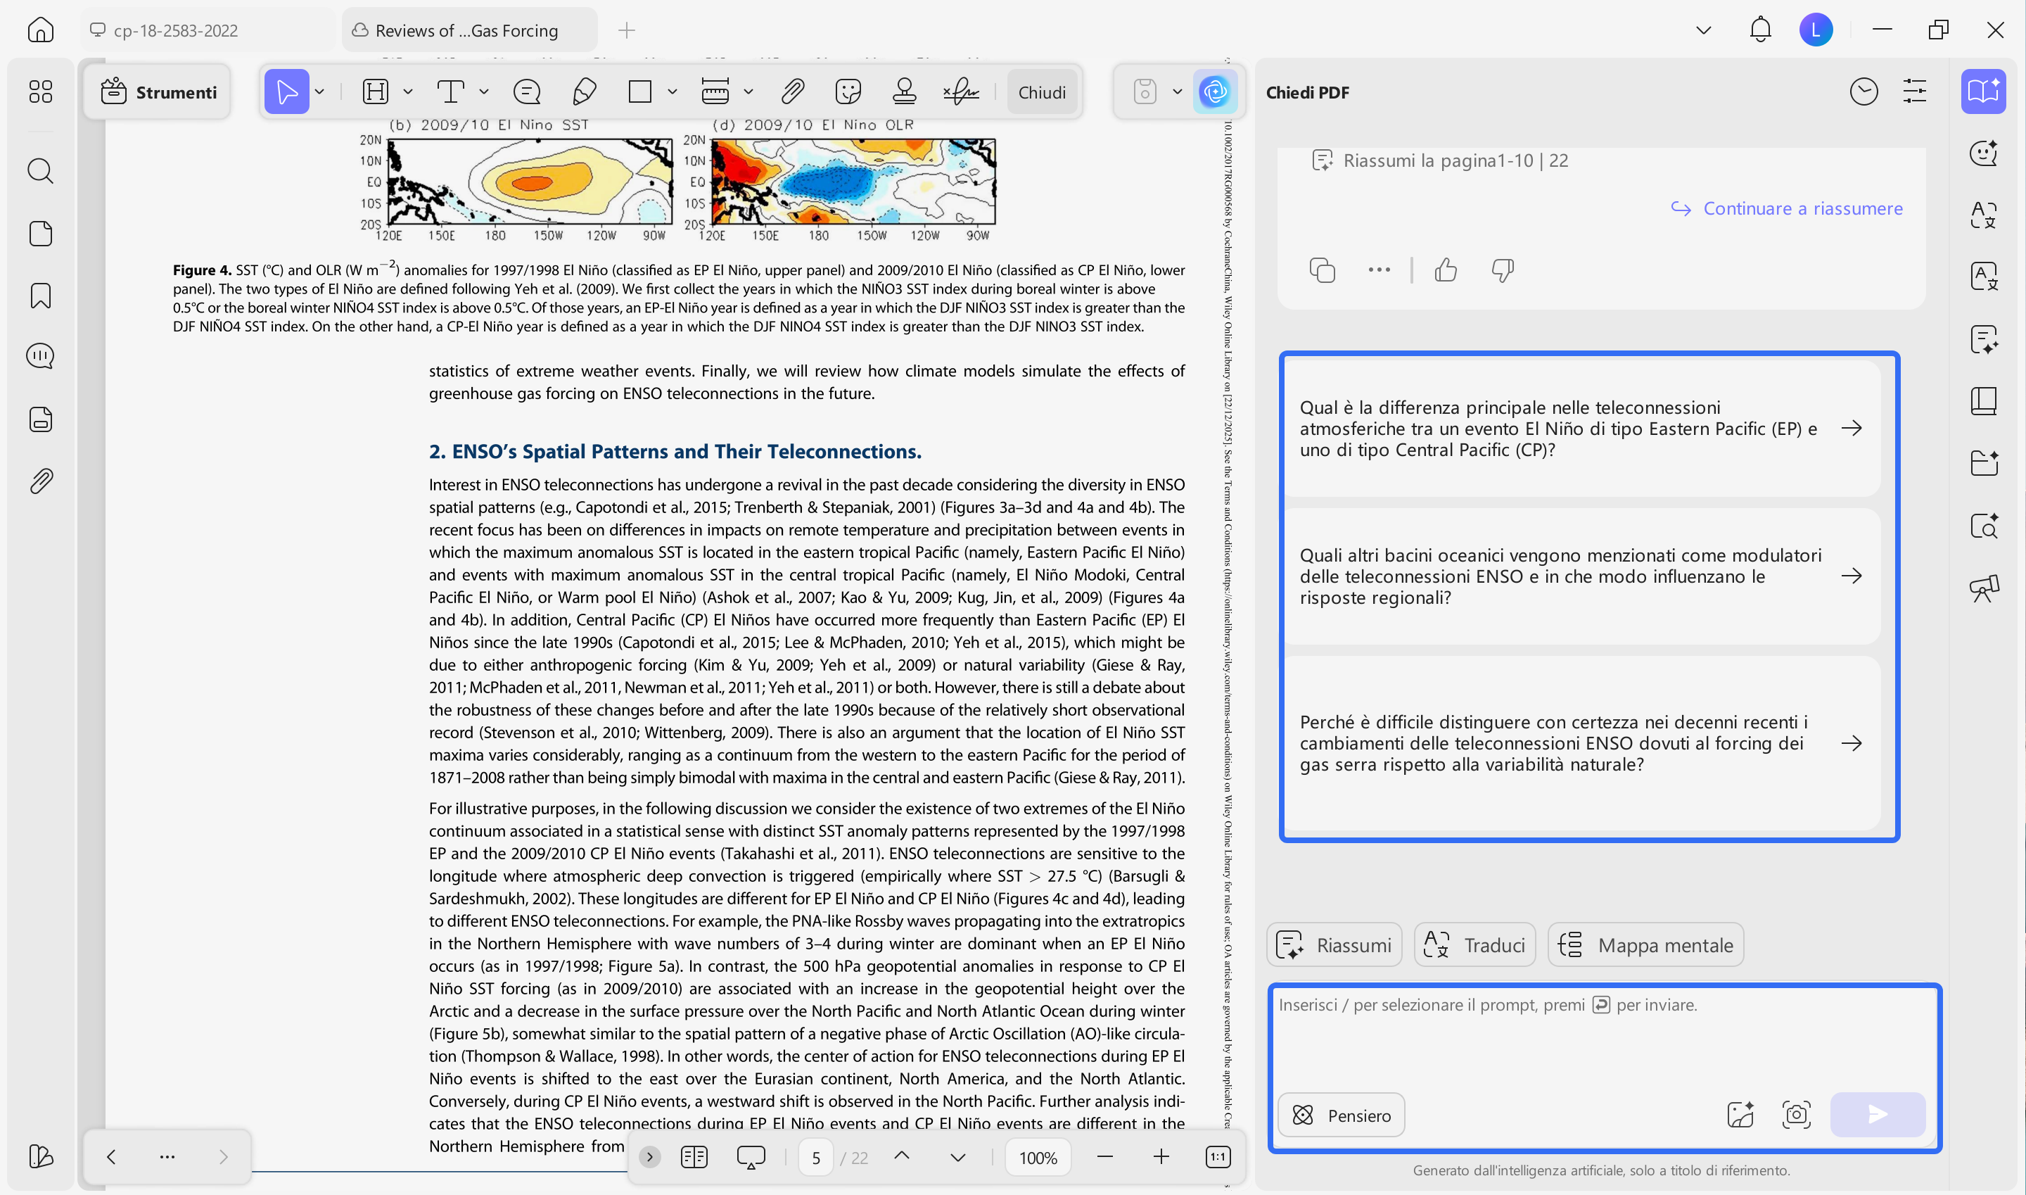
Task: Open the user account avatar L
Action: (x=1816, y=30)
